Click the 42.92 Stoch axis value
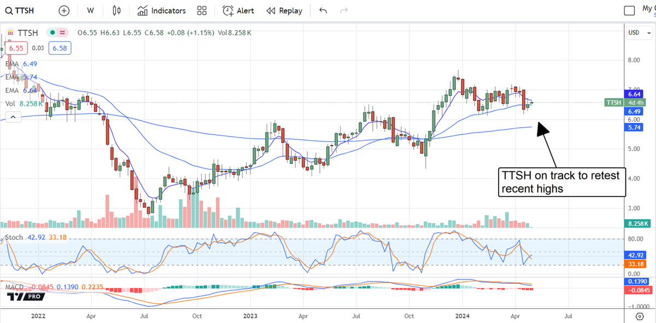656x323 pixels. point(636,255)
